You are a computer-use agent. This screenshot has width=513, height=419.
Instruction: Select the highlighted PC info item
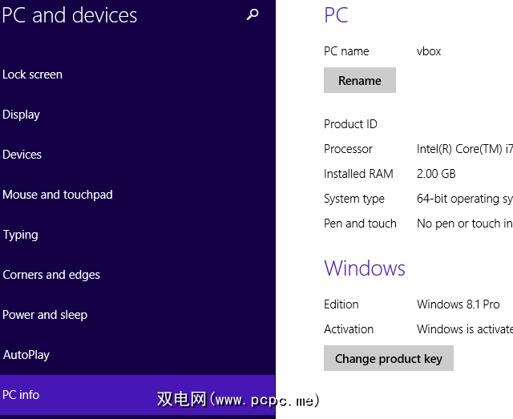[x=22, y=395]
